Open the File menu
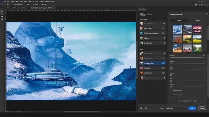The height and width of the screenshot is (117, 209). point(5,1)
